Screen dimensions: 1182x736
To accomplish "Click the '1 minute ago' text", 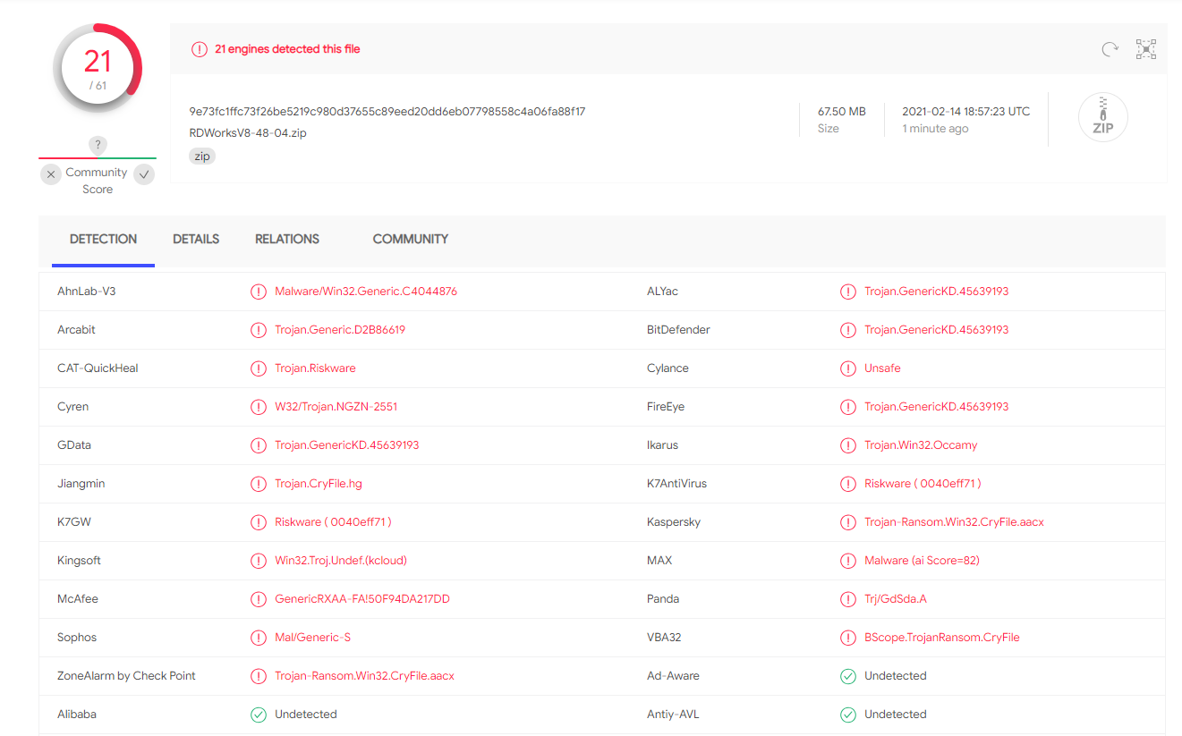I will click(935, 129).
